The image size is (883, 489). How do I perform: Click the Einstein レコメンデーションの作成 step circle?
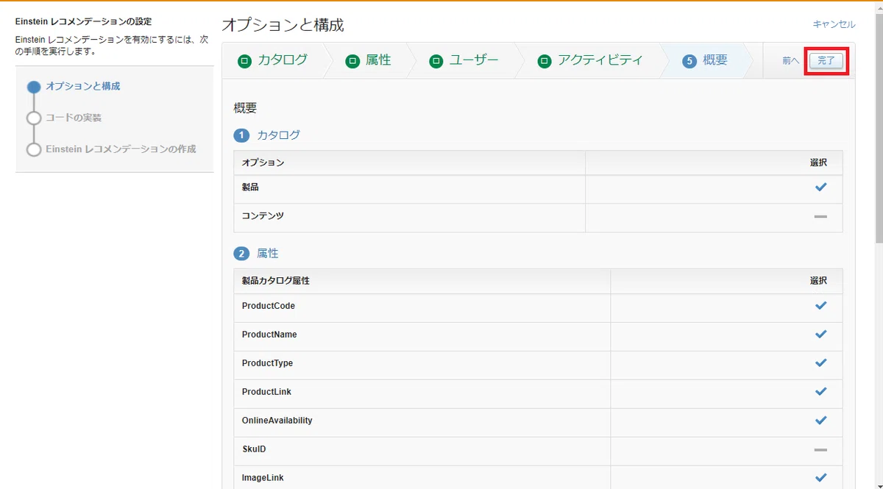coord(34,150)
